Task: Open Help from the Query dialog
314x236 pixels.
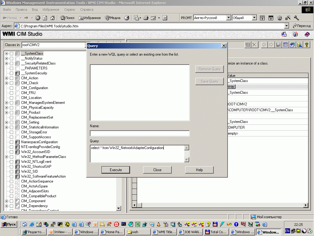Action: coord(199,170)
